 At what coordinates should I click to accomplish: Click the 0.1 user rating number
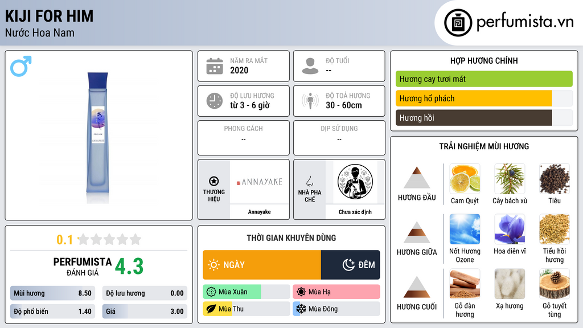point(65,240)
